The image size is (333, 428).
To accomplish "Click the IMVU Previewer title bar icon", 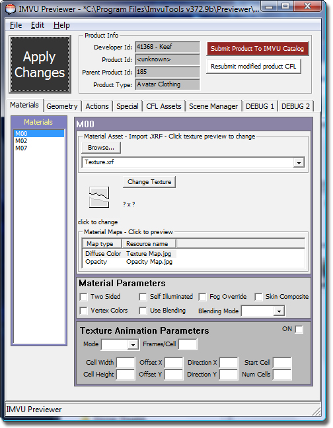I will [x=11, y=9].
